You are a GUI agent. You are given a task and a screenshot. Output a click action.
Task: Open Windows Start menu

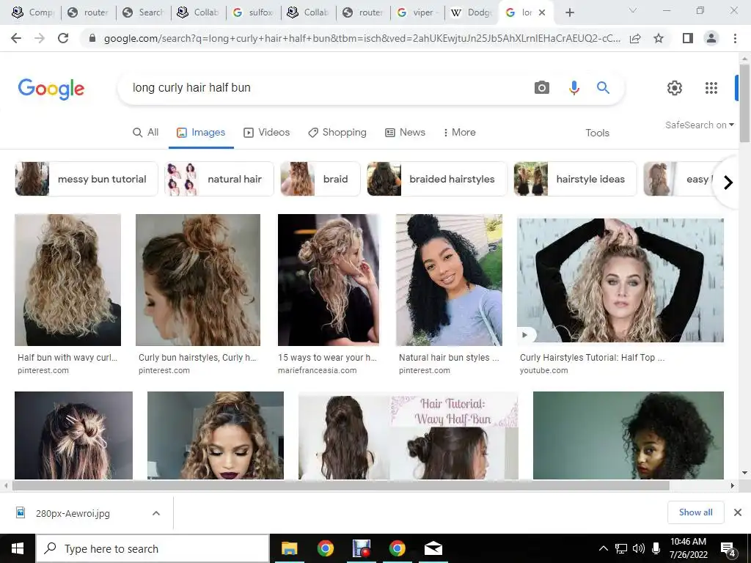point(18,548)
